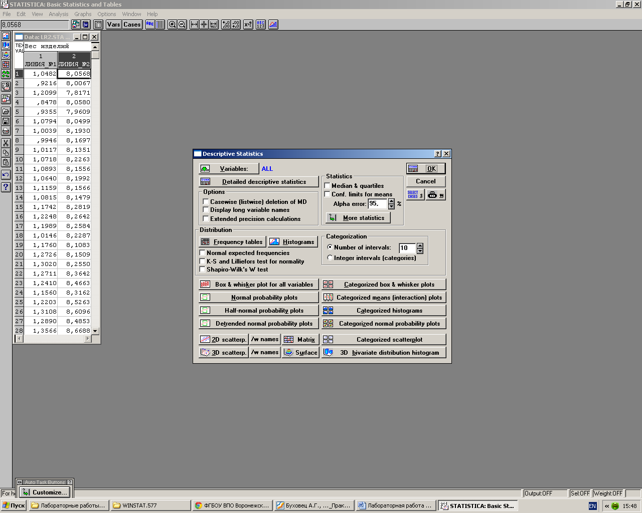Click the EN language indicator in tray
The height and width of the screenshot is (513, 642).
pos(592,506)
